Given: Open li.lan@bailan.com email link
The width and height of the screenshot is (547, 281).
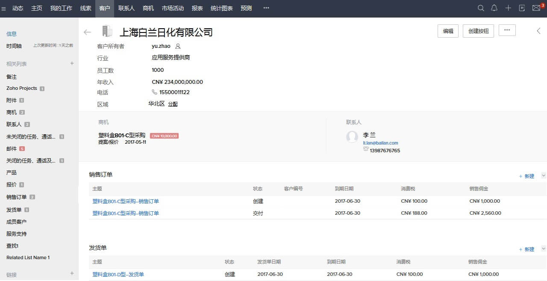Looking at the screenshot, I should click(380, 143).
